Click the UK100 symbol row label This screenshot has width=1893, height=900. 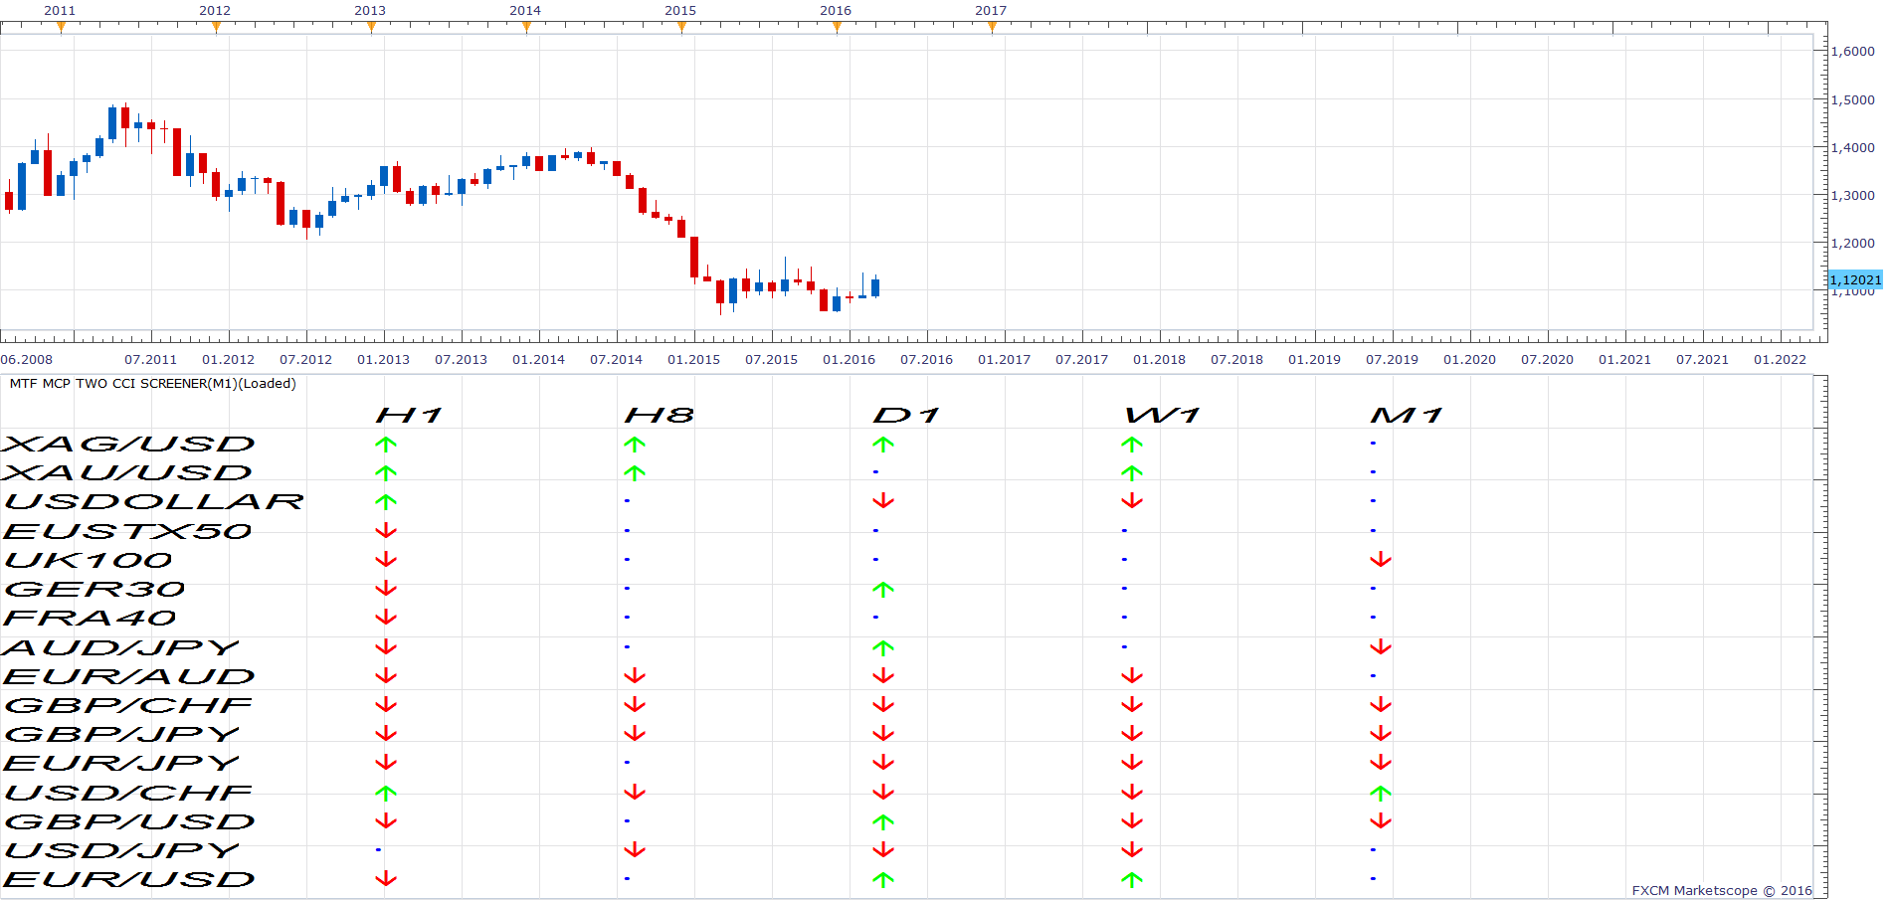(89, 561)
